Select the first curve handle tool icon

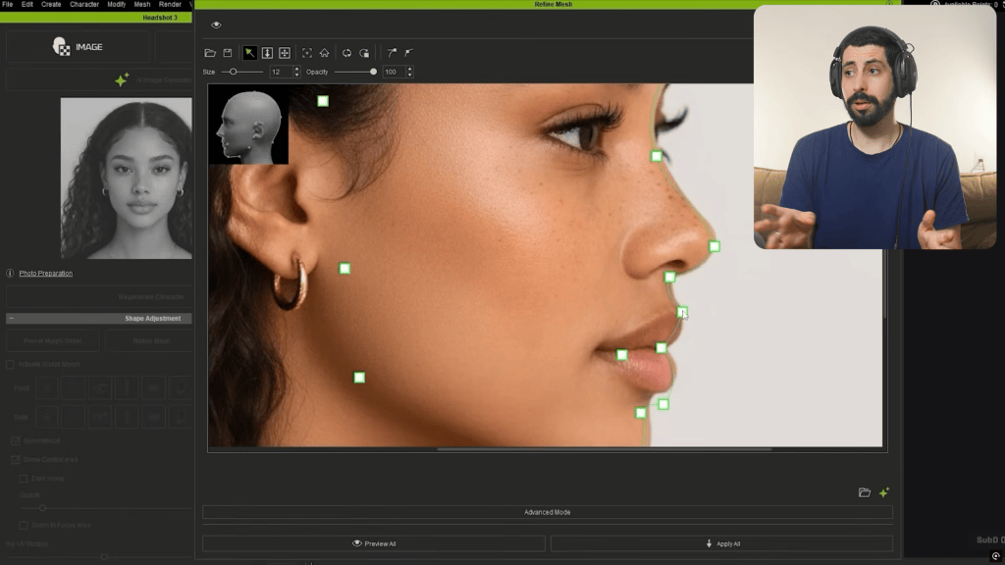tap(392, 53)
